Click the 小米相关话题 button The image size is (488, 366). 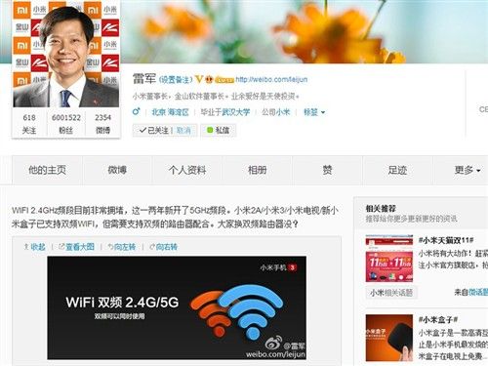coord(391,293)
